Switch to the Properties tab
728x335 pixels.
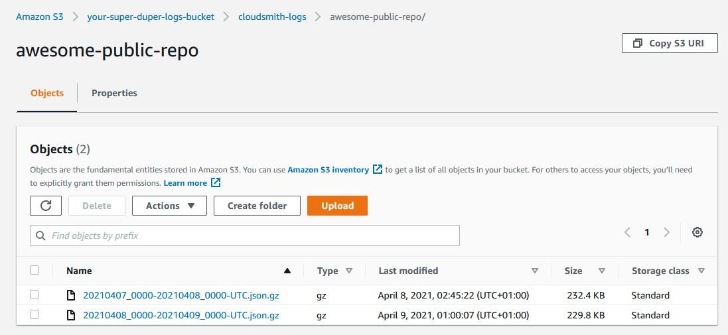(114, 93)
